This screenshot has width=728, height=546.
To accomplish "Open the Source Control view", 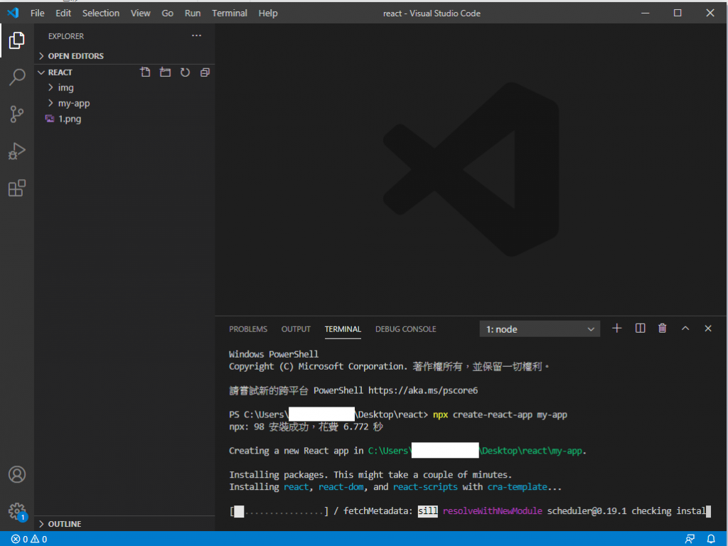I will [17, 114].
